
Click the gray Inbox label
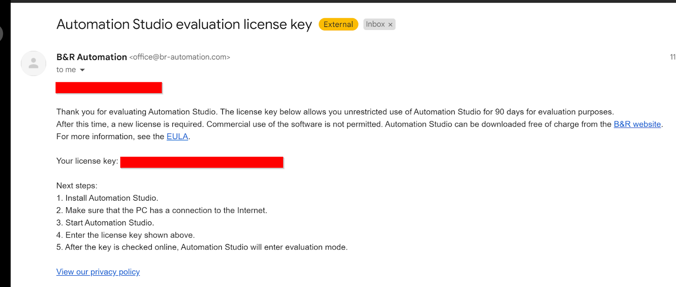point(375,24)
